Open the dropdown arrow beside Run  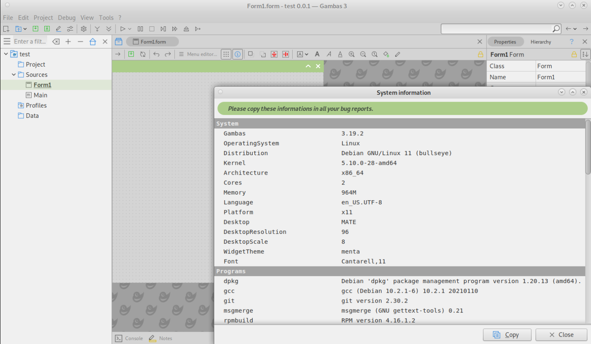[x=130, y=29]
